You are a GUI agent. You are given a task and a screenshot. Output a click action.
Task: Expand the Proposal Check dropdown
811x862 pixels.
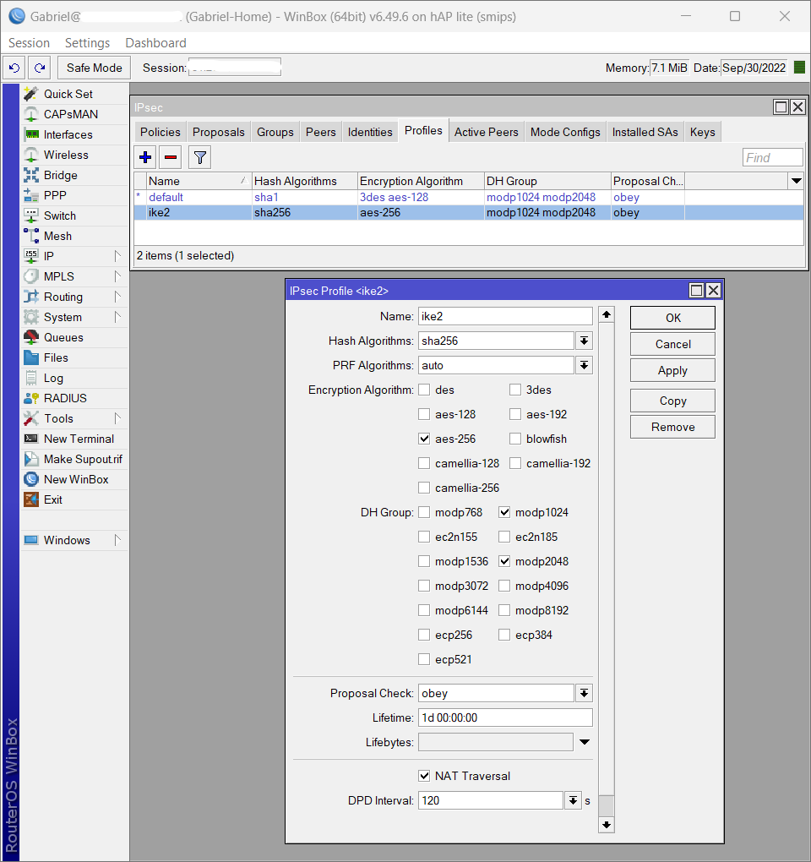[x=583, y=692]
